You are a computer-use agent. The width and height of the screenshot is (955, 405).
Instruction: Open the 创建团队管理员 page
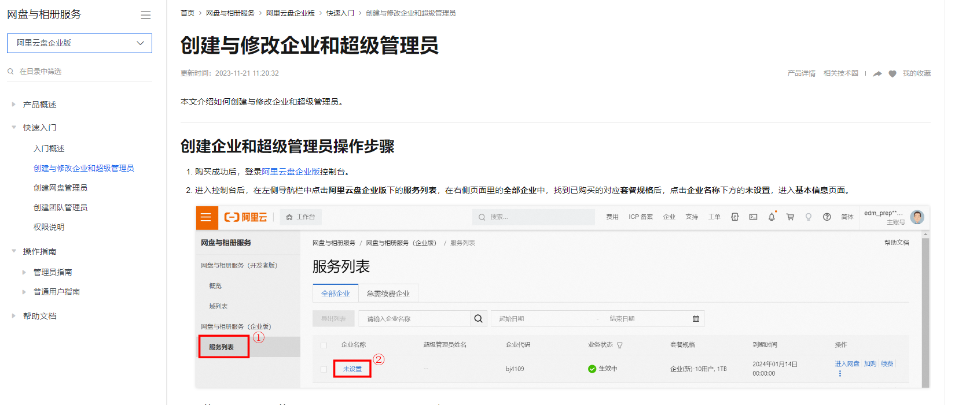(60, 207)
